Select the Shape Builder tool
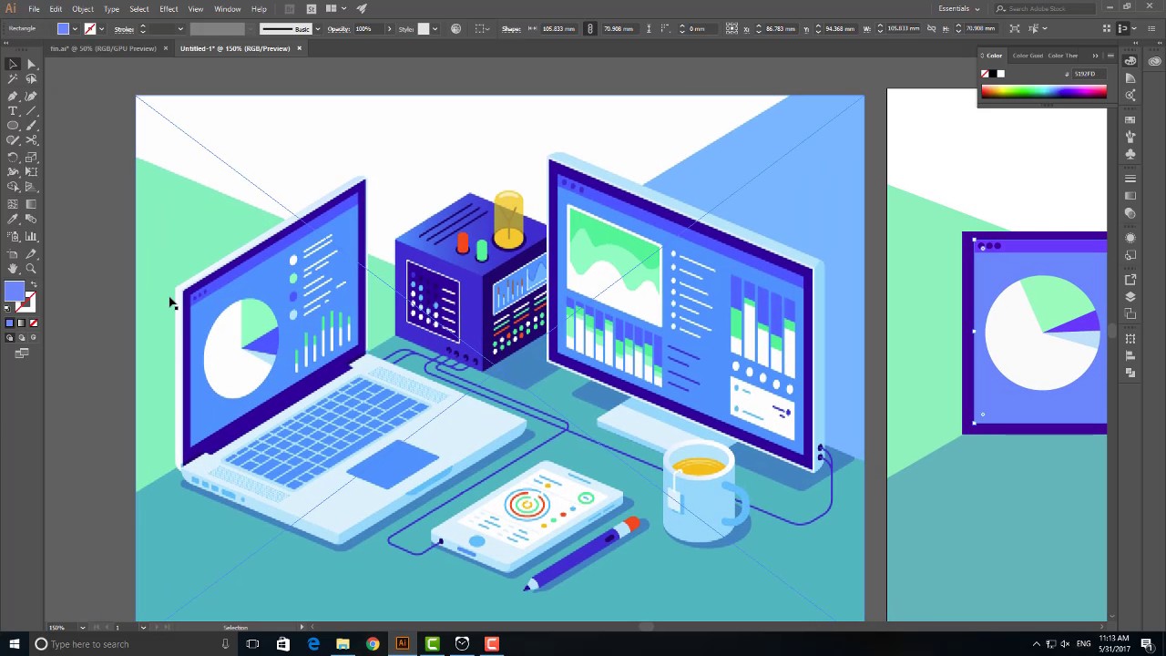The height and width of the screenshot is (656, 1166). pyautogui.click(x=13, y=187)
